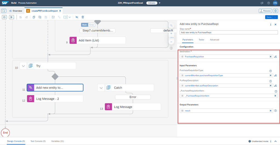Click the debug bug icon in toolbar
Viewport: 280px width, 145px height.
tap(4, 17)
